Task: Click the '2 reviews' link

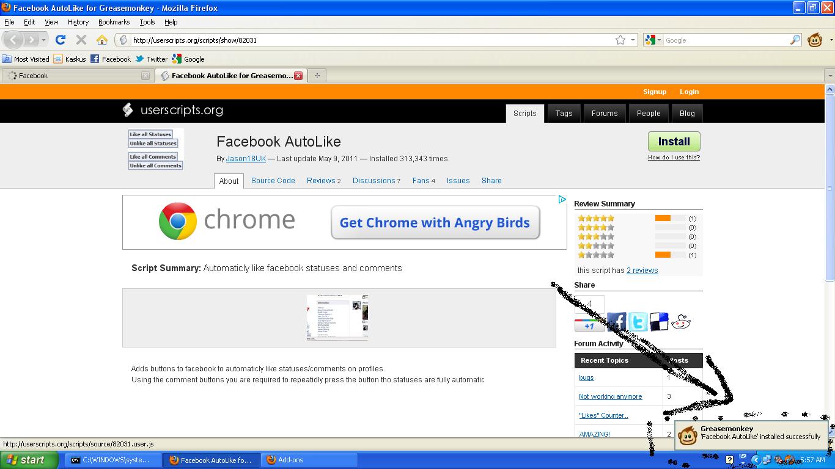Action: [x=642, y=271]
